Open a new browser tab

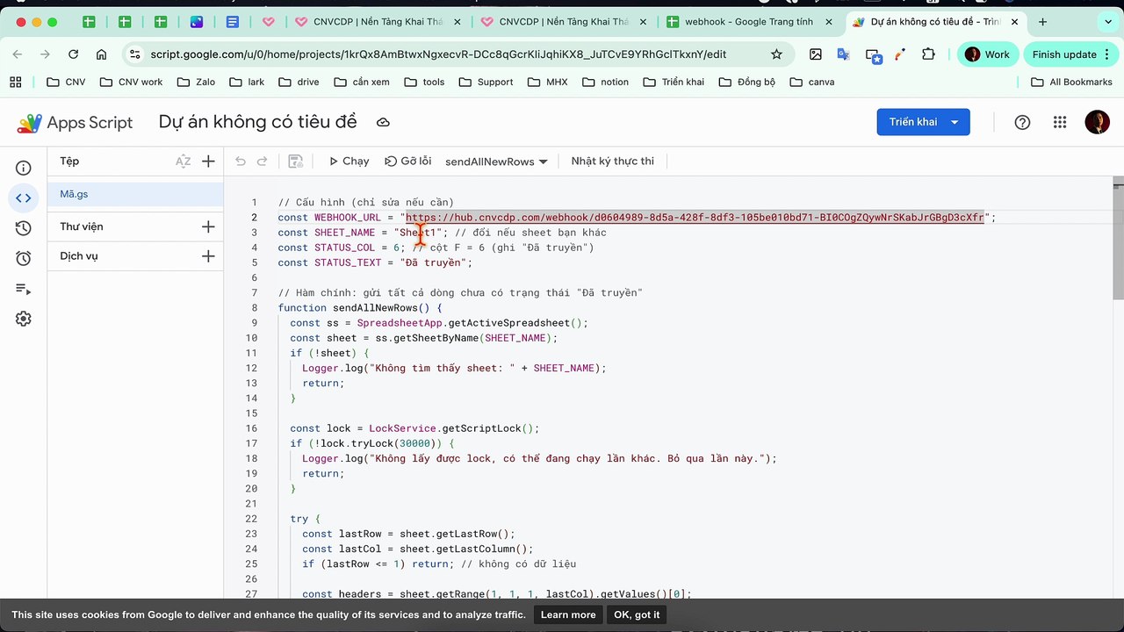tap(1042, 22)
